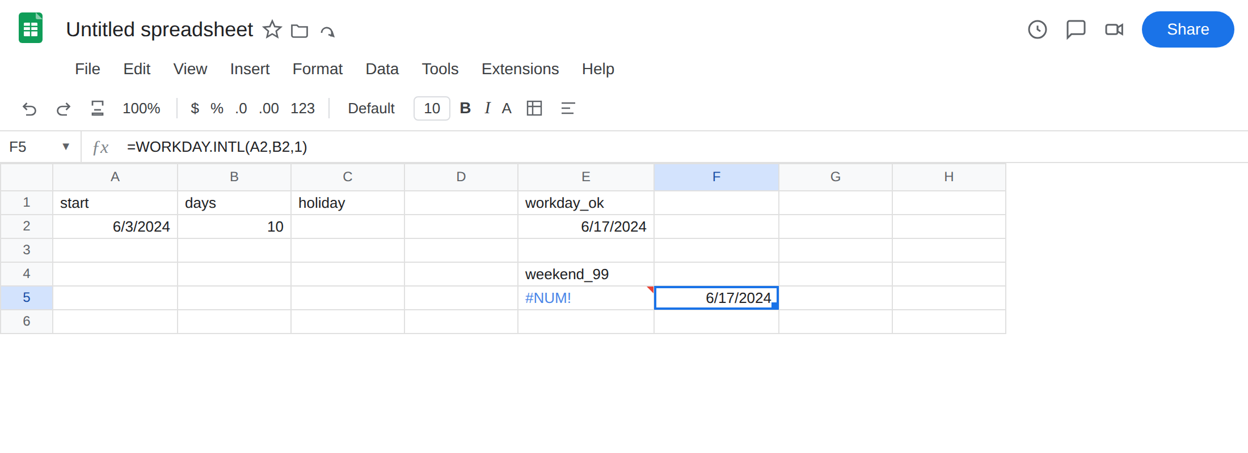
Task: Click the redo arrow
Action: coord(64,108)
